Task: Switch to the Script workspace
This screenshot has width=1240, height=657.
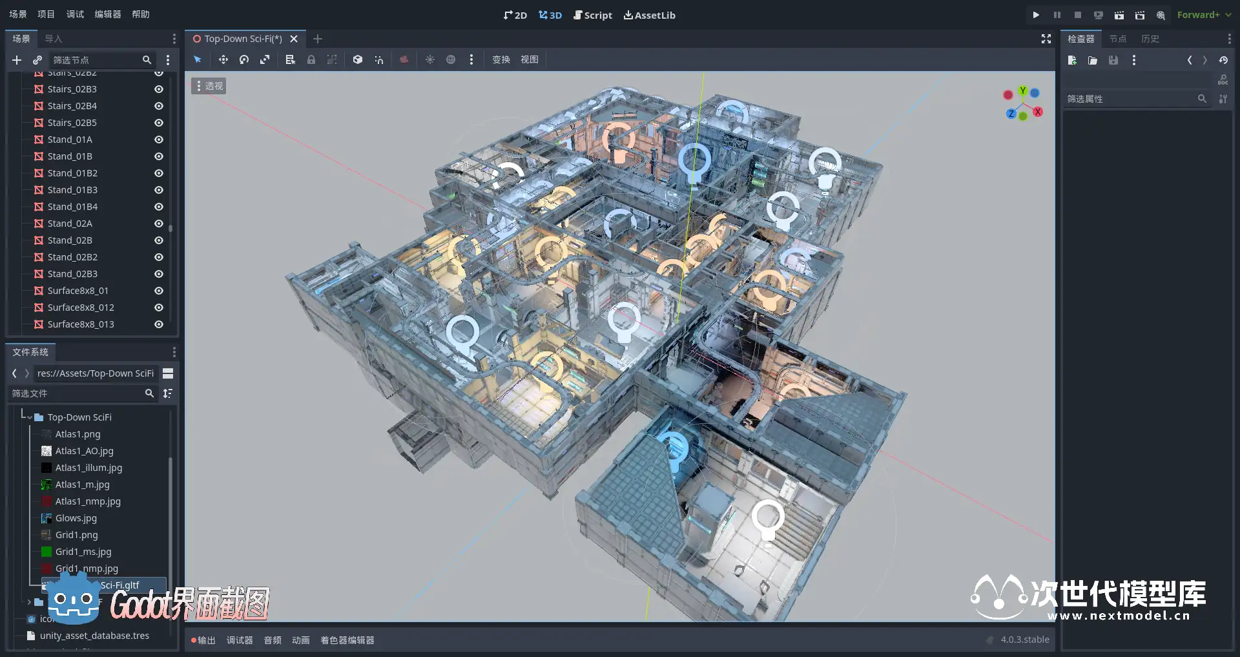Action: [592, 15]
